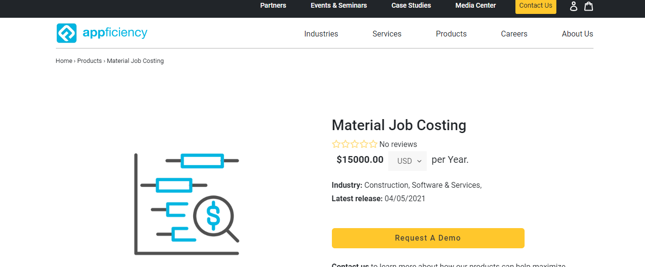Click the Contact Us button
Screen dimensions: 645x267
point(536,6)
